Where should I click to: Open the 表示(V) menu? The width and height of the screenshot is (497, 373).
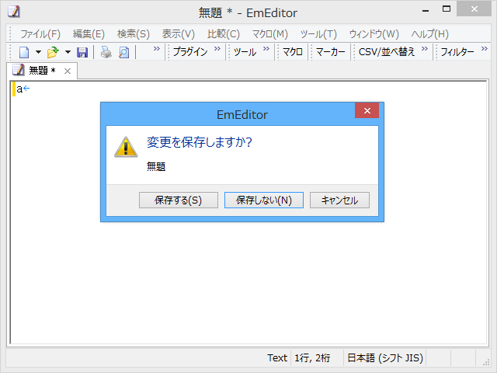[179, 34]
